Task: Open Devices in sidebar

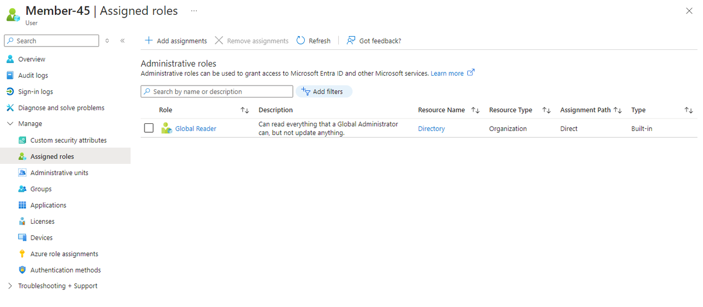Action: click(x=42, y=238)
